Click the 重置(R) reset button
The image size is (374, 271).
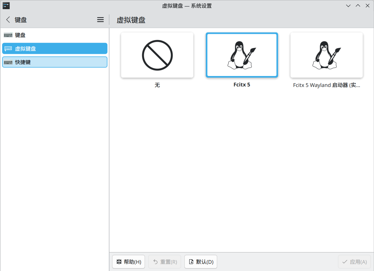165,262
